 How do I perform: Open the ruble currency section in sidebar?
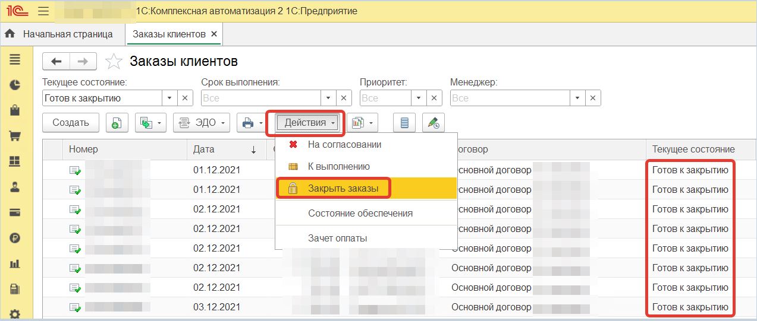[15, 237]
